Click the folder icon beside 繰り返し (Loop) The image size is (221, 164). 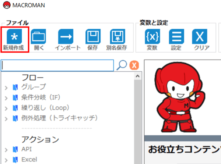pyautogui.click(x=15, y=108)
